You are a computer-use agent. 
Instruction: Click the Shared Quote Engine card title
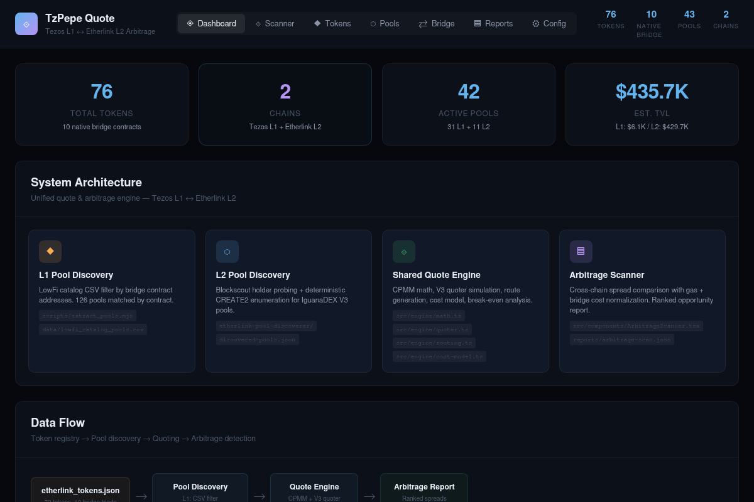click(x=437, y=275)
